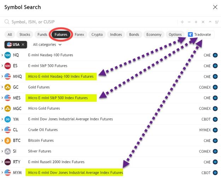
Task: Click the magnifier search icon
Action: [7, 22]
